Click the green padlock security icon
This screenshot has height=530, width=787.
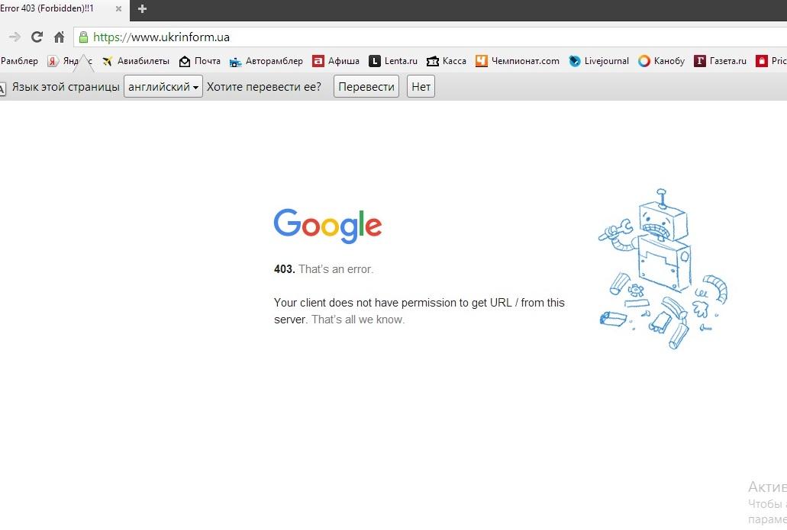(x=82, y=37)
